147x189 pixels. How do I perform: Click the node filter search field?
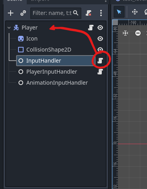tap(56, 13)
